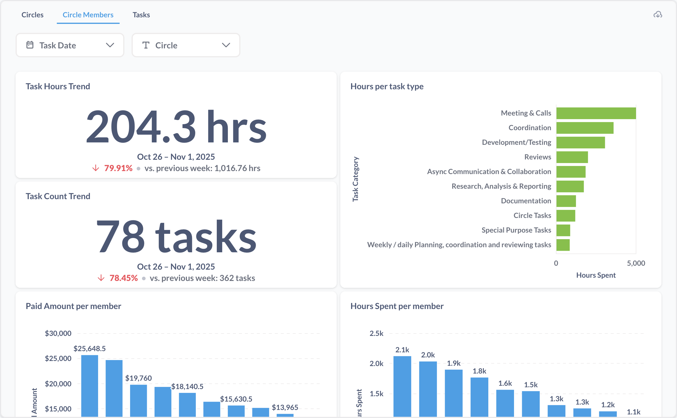The height and width of the screenshot is (418, 677).
Task: Open the Hours per task type title
Action: (x=387, y=86)
